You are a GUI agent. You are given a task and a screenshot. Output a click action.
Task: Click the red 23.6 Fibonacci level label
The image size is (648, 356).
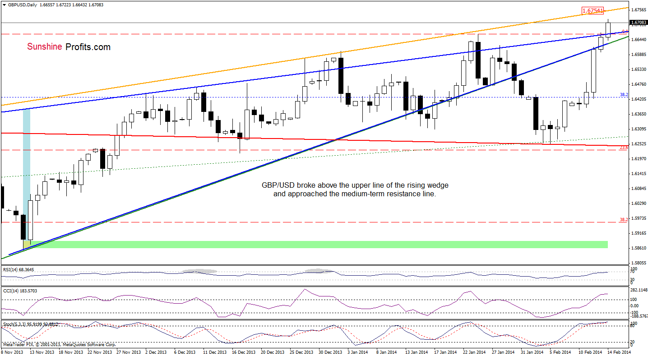point(623,147)
